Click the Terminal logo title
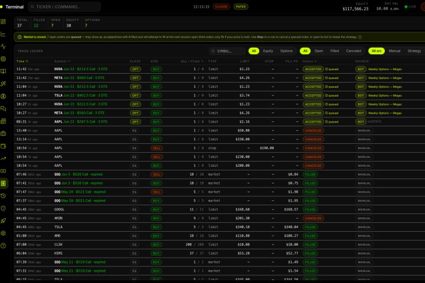 (x=14, y=6)
